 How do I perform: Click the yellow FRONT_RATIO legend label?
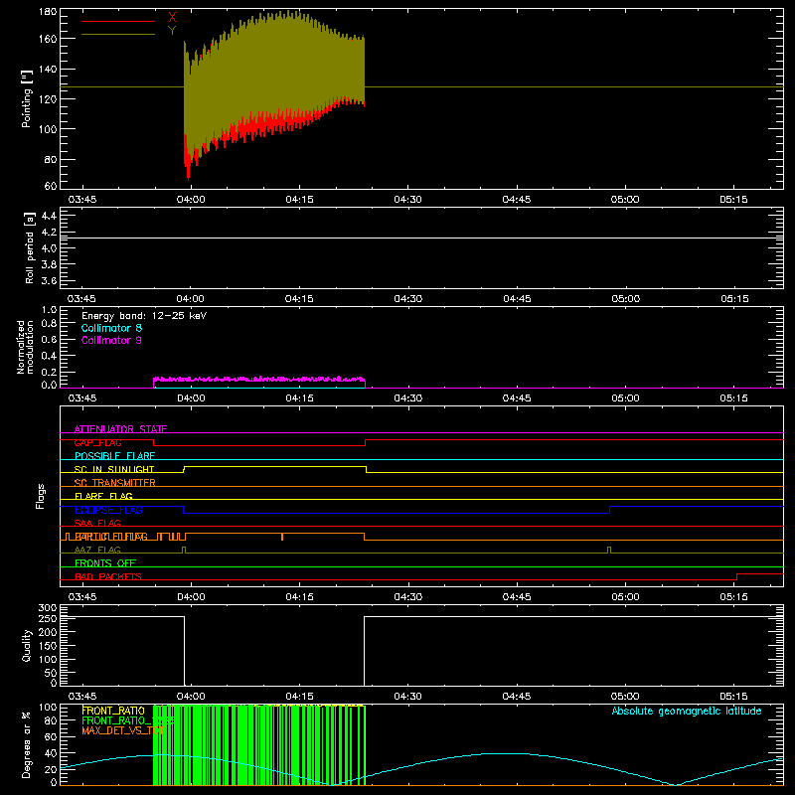[x=113, y=711]
